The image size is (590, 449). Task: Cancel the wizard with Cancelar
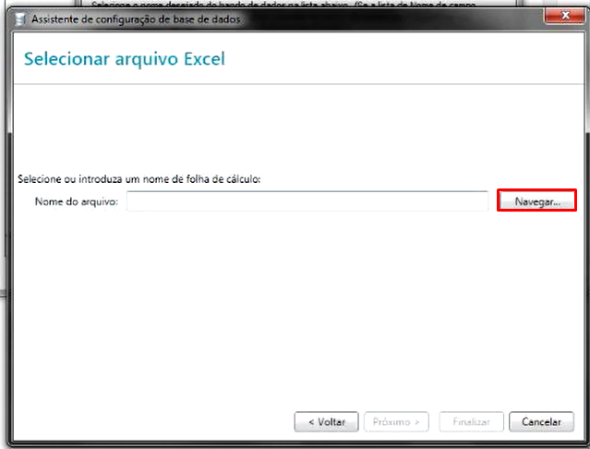pyautogui.click(x=541, y=421)
